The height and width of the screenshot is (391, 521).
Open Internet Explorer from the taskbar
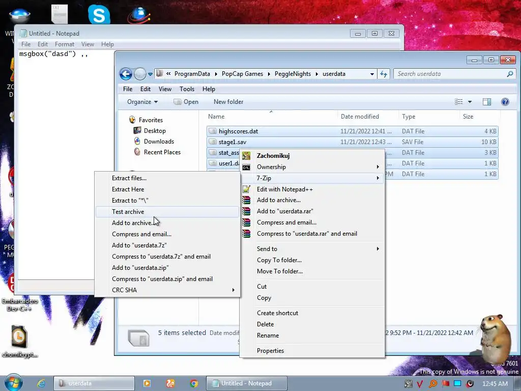click(41, 383)
